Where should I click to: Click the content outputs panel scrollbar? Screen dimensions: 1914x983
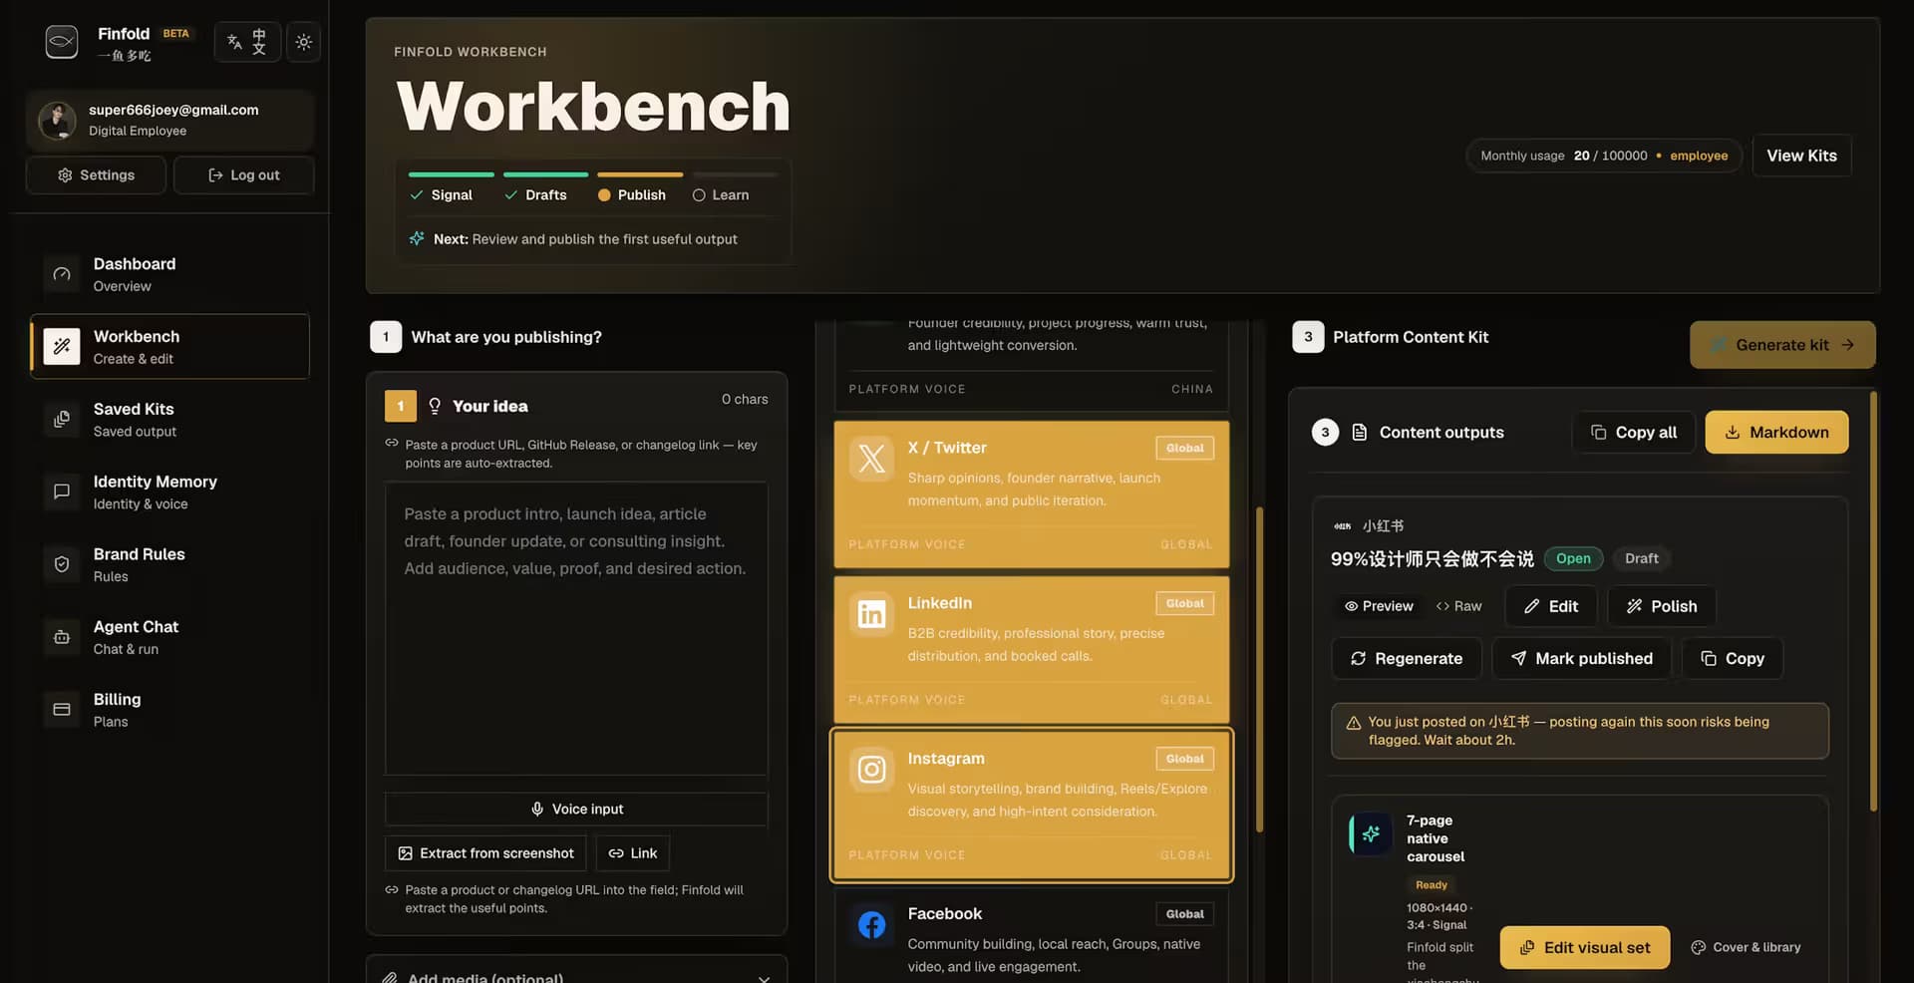click(1873, 600)
